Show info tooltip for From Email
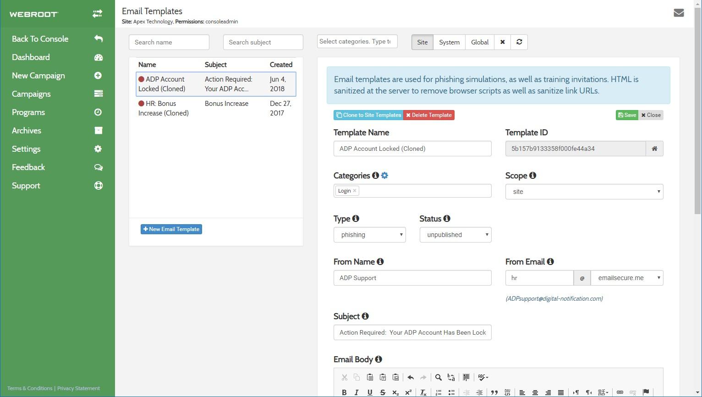 click(x=550, y=262)
